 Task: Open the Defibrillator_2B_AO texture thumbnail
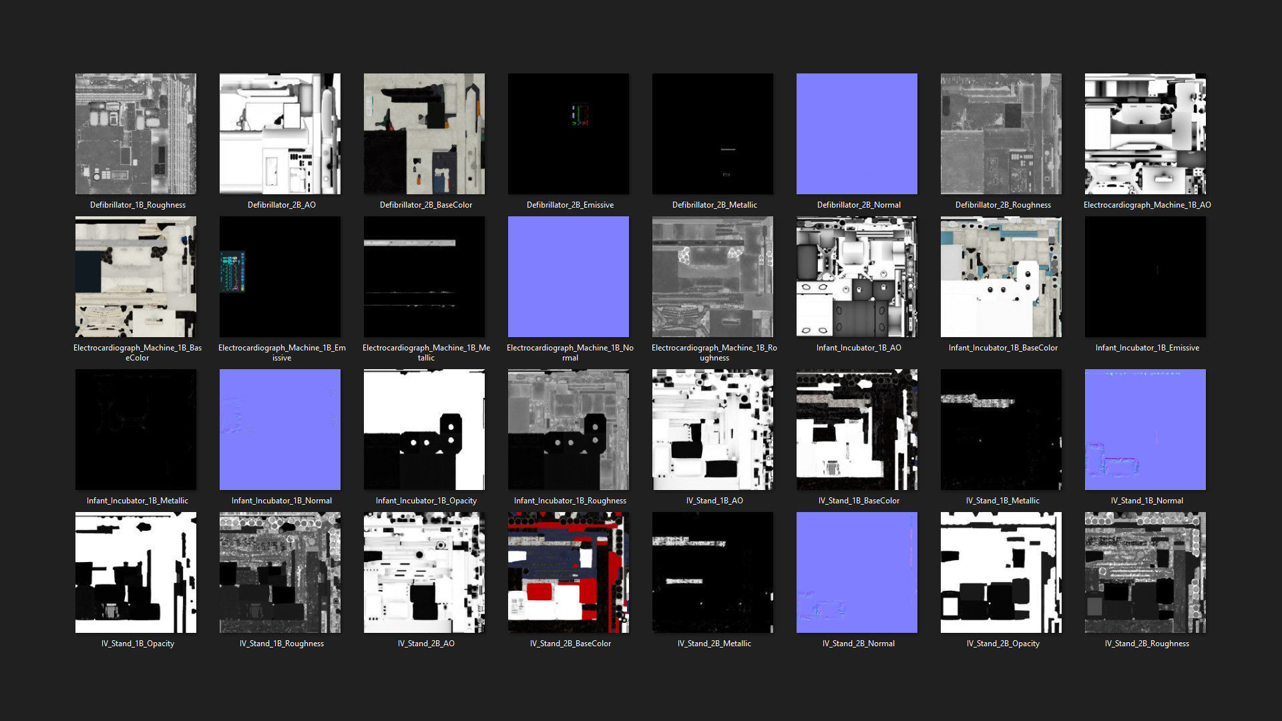point(280,134)
